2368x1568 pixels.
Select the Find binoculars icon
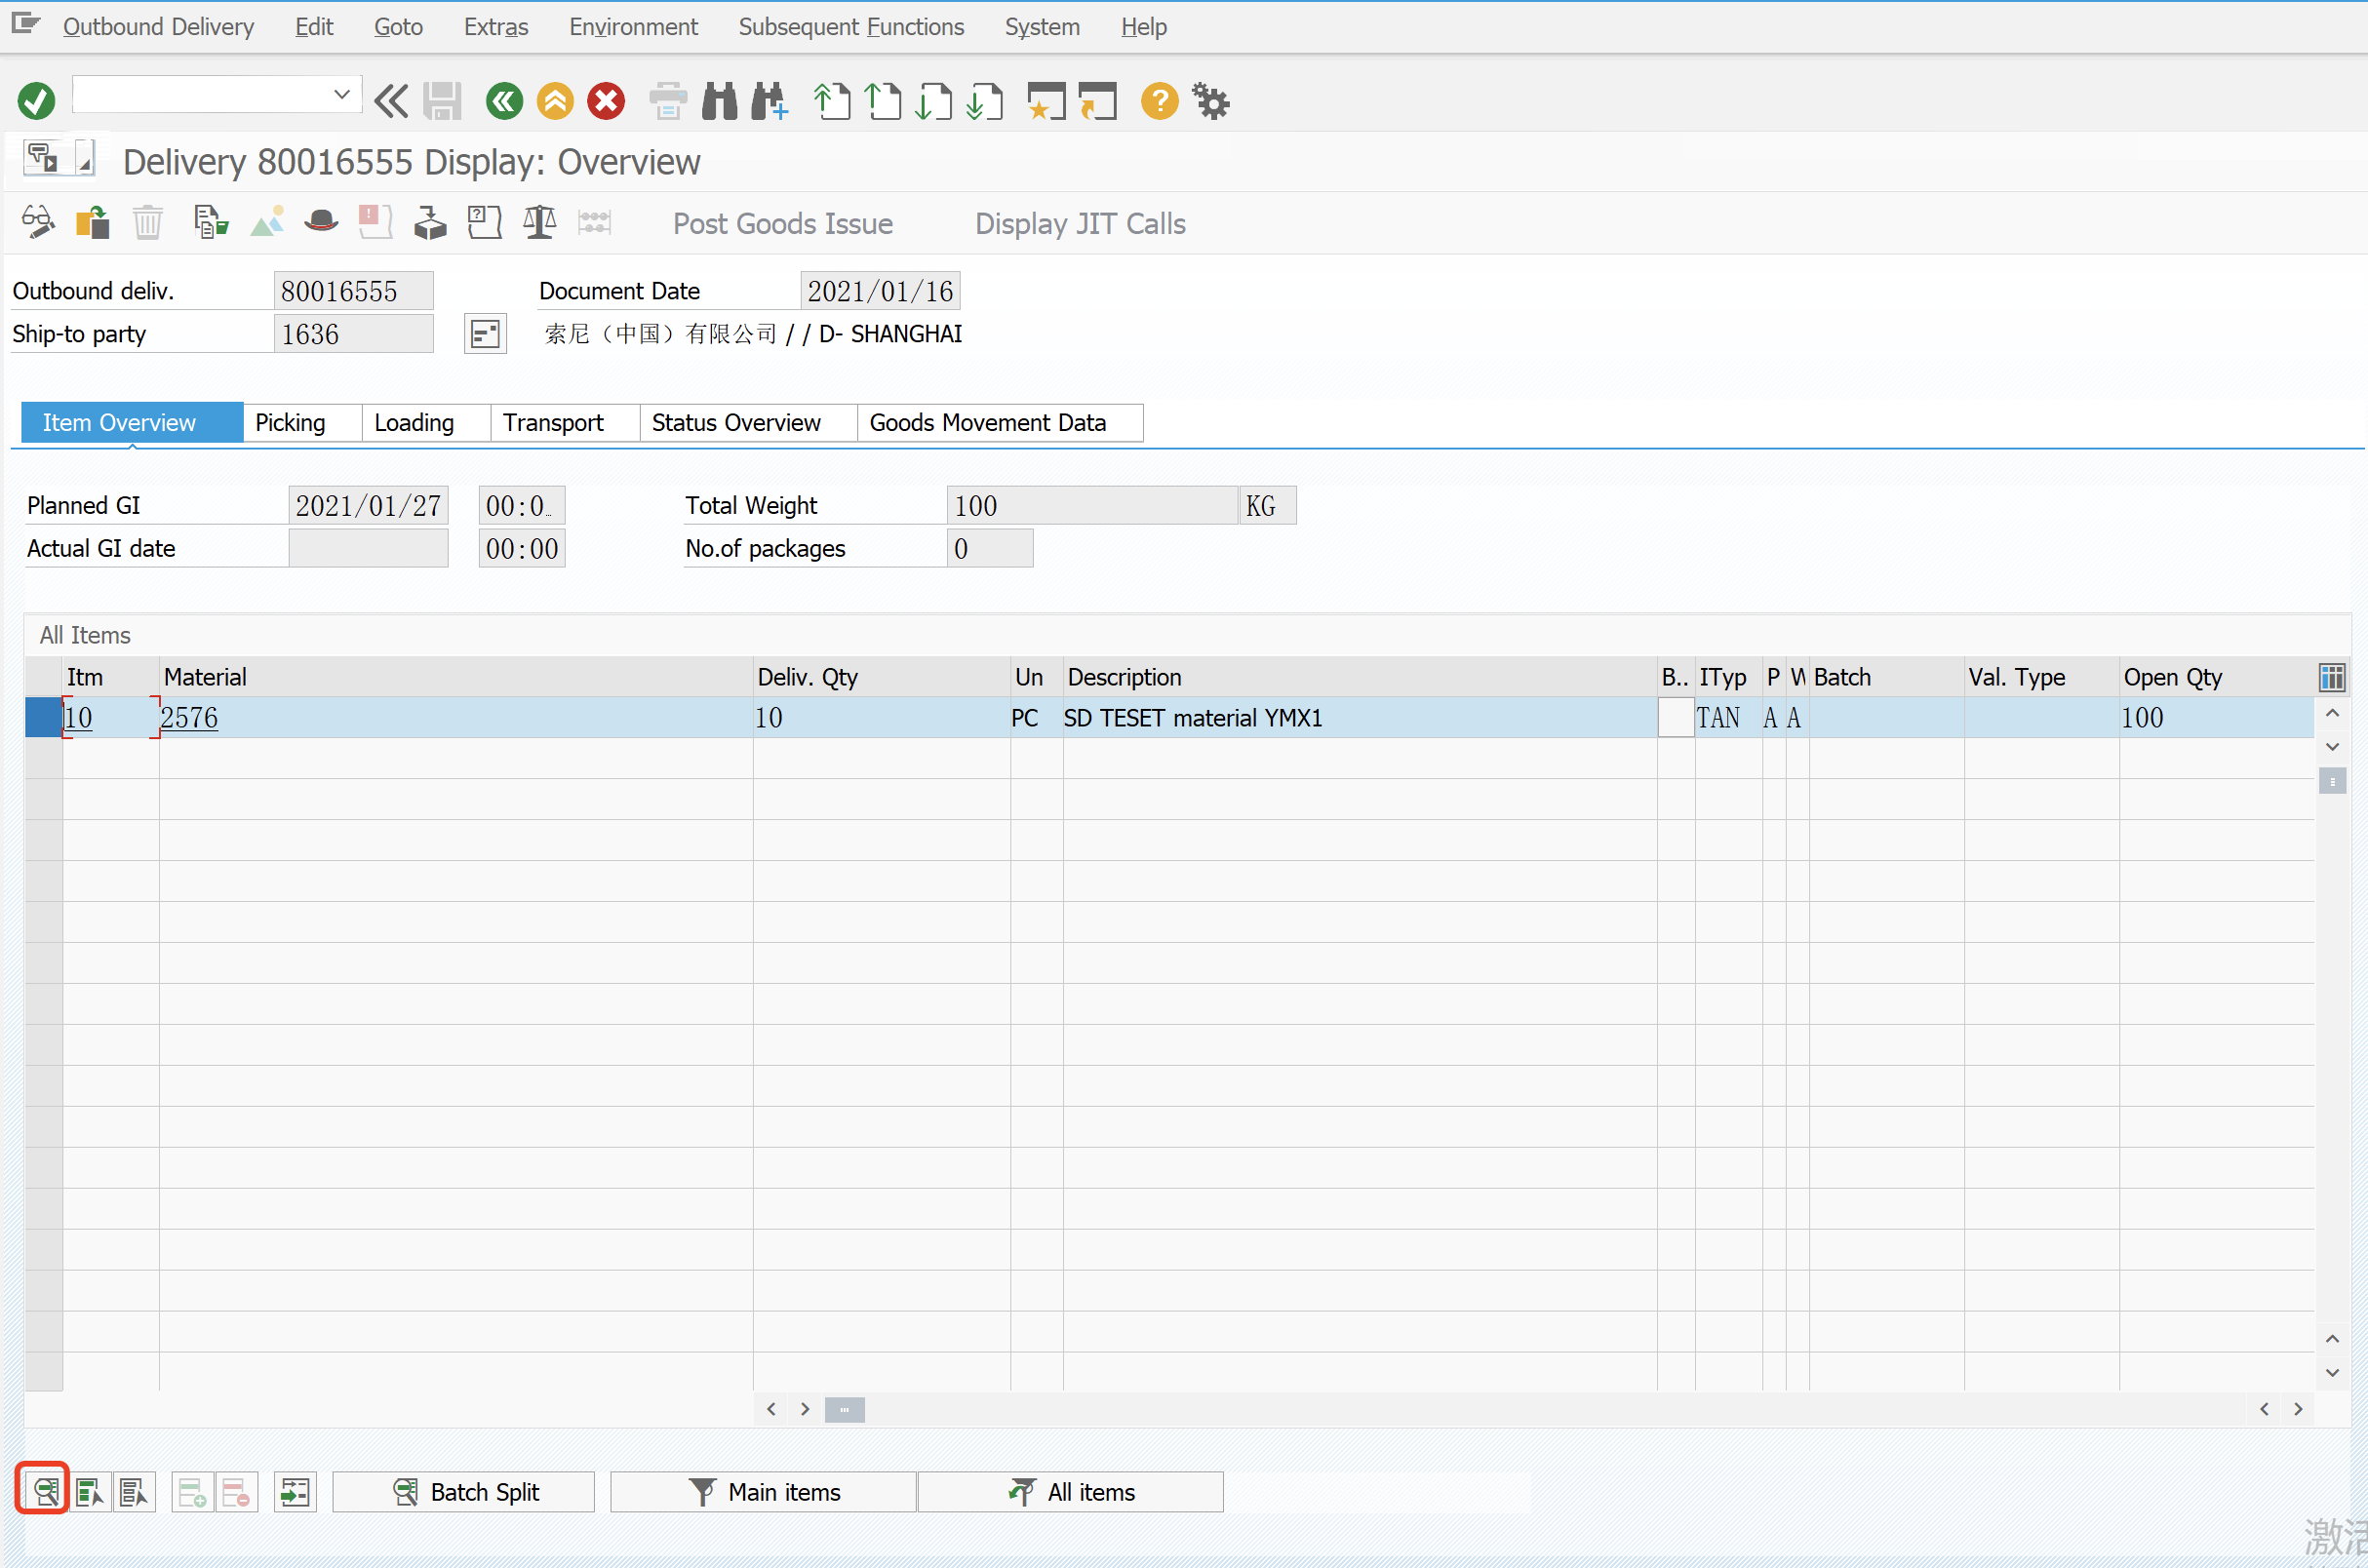pos(719,100)
